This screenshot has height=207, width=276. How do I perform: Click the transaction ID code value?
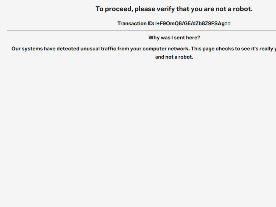[193, 24]
